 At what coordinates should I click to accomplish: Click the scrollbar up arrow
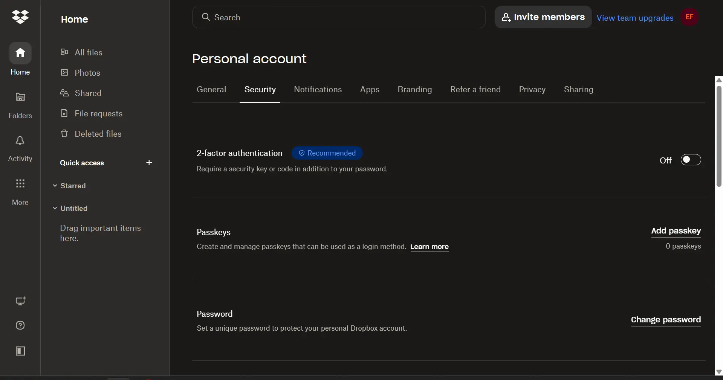719,80
